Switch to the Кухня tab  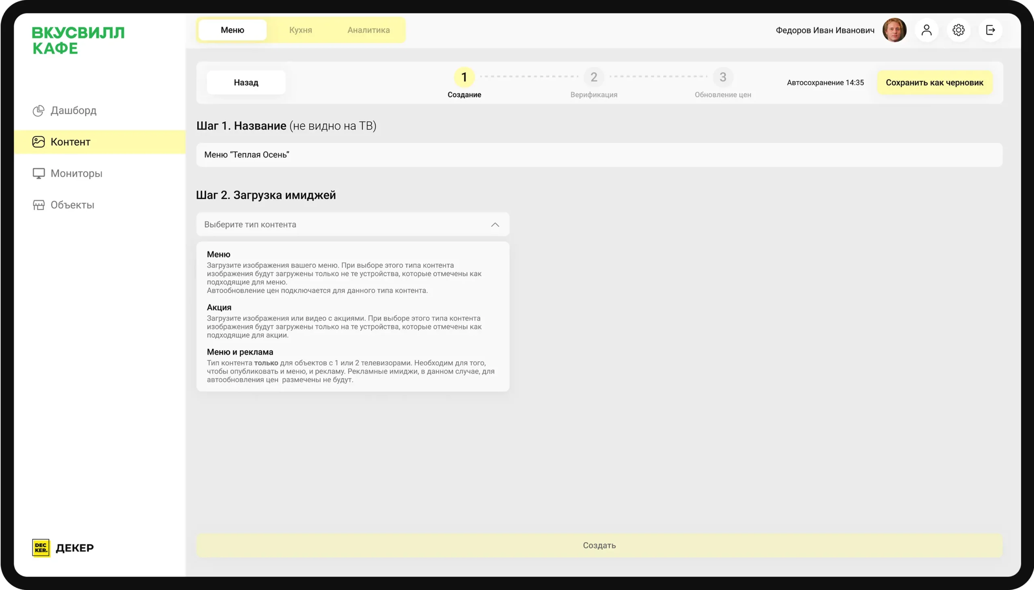pos(301,30)
